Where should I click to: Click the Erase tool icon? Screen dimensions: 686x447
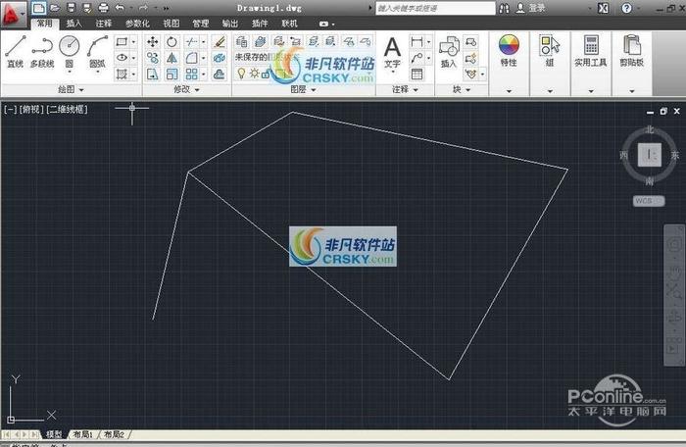point(220,41)
